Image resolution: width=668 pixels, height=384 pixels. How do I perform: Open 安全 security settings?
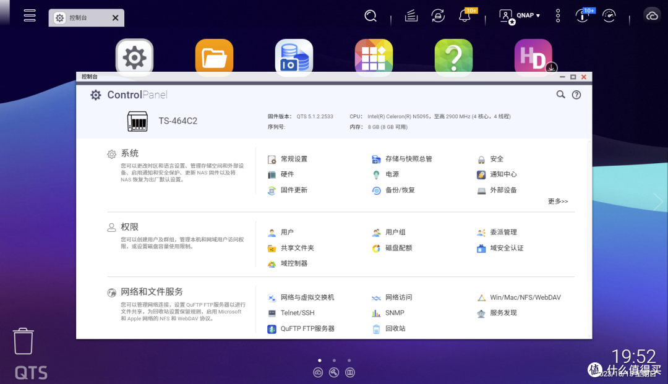click(490, 159)
